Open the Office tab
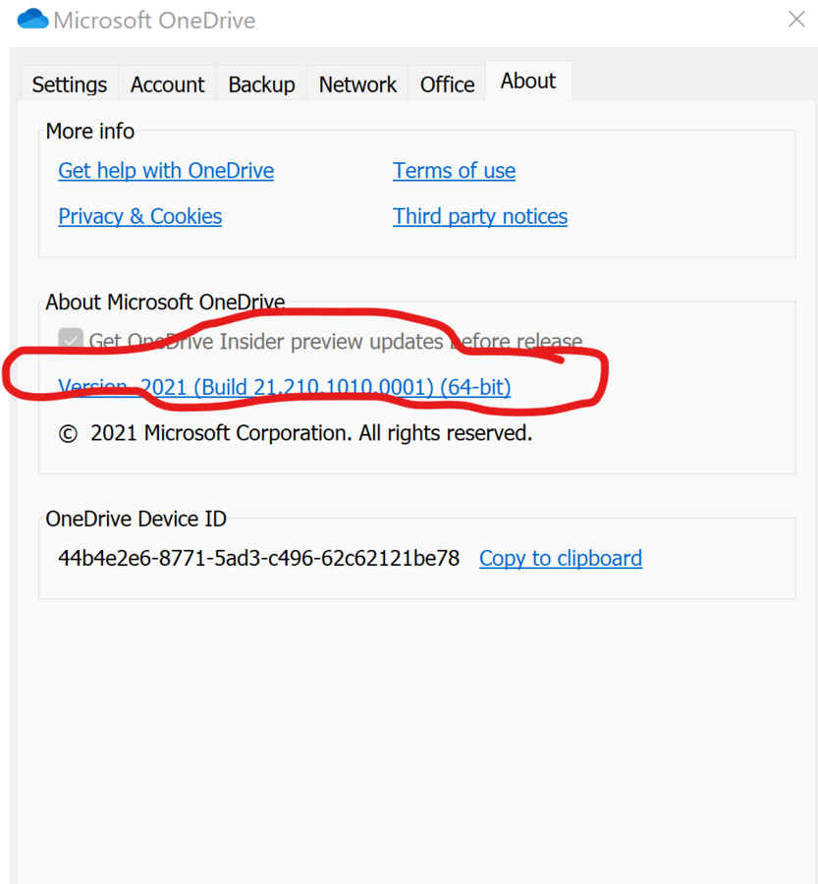The image size is (818, 884). 447,84
